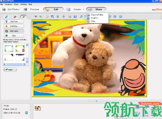Open the red eraser tab in the left panel
Screen dimensions: 162x119
pos(15,17)
